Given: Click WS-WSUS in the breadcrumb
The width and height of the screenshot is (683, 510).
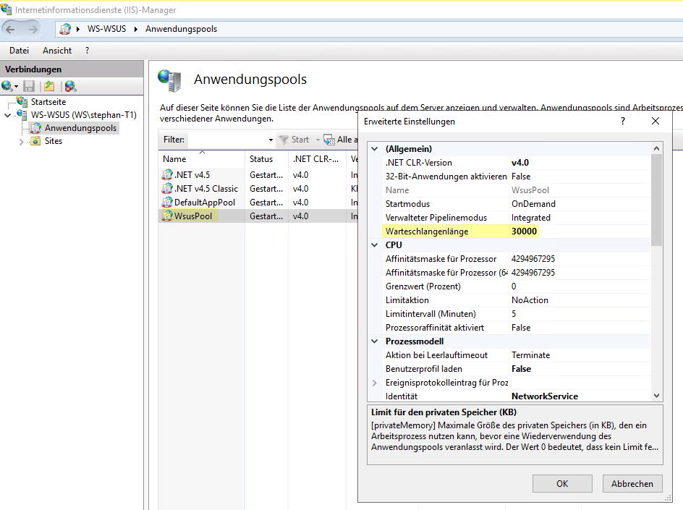Looking at the screenshot, I should (x=107, y=29).
